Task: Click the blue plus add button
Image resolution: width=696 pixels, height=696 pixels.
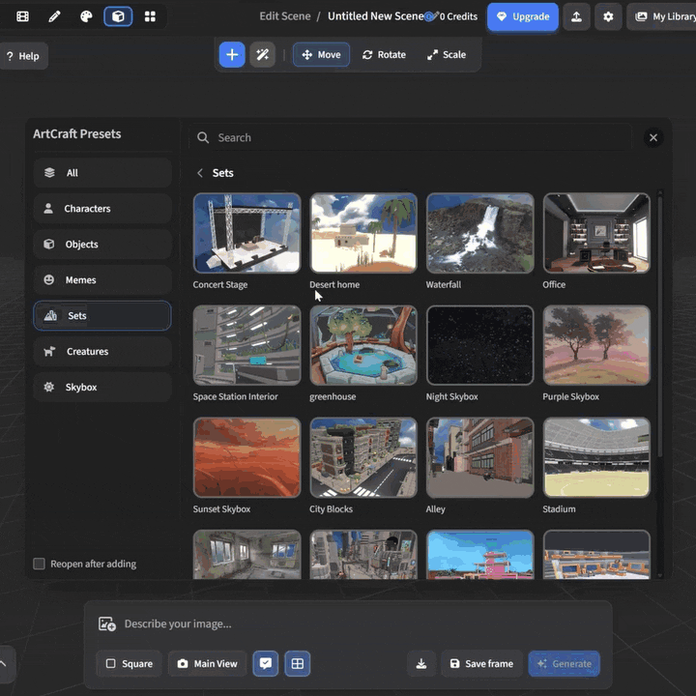Action: tap(232, 55)
